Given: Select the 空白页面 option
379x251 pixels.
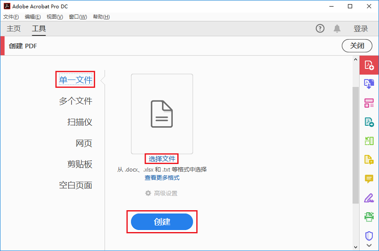Looking at the screenshot, I should tap(76, 185).
